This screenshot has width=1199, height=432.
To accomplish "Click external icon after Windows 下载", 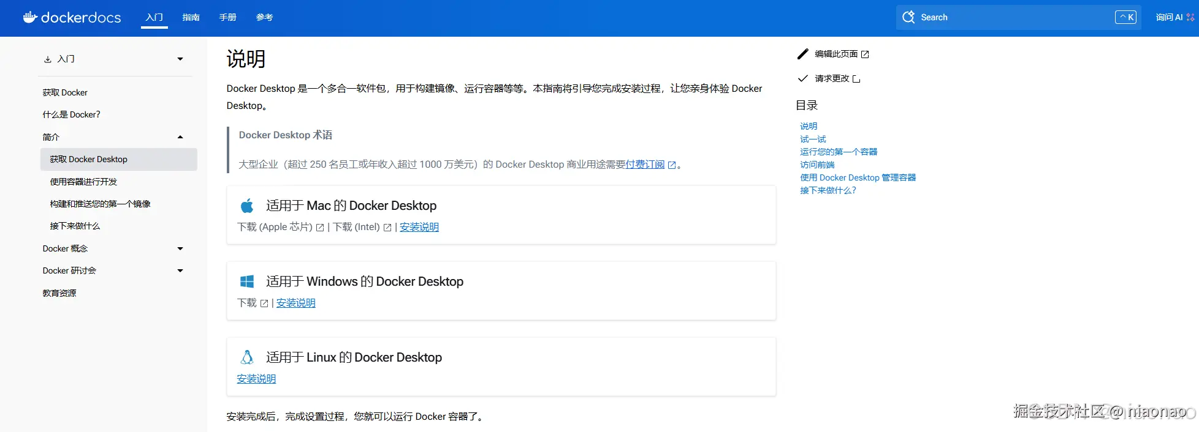I will [264, 304].
